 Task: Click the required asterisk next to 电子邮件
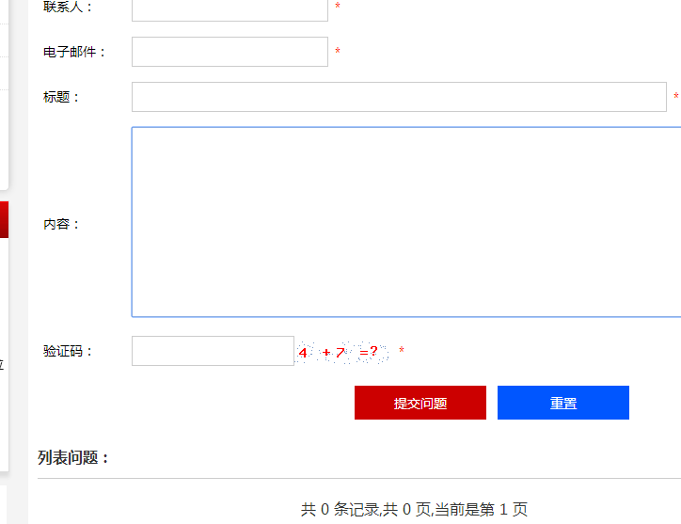pos(338,52)
